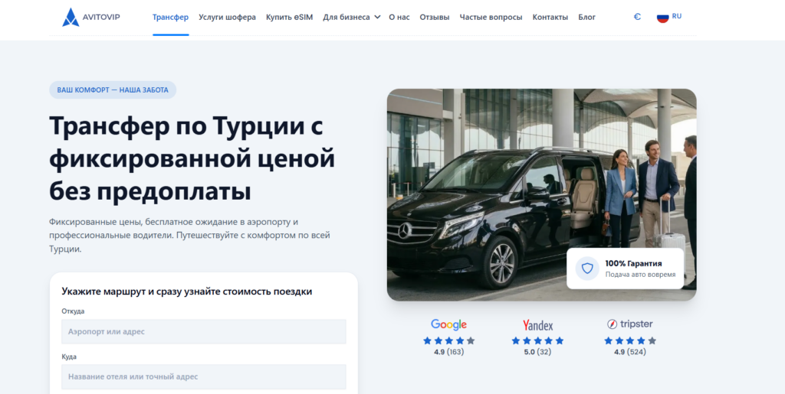Open the Tripster reviews logo
The width and height of the screenshot is (785, 394).
click(630, 324)
